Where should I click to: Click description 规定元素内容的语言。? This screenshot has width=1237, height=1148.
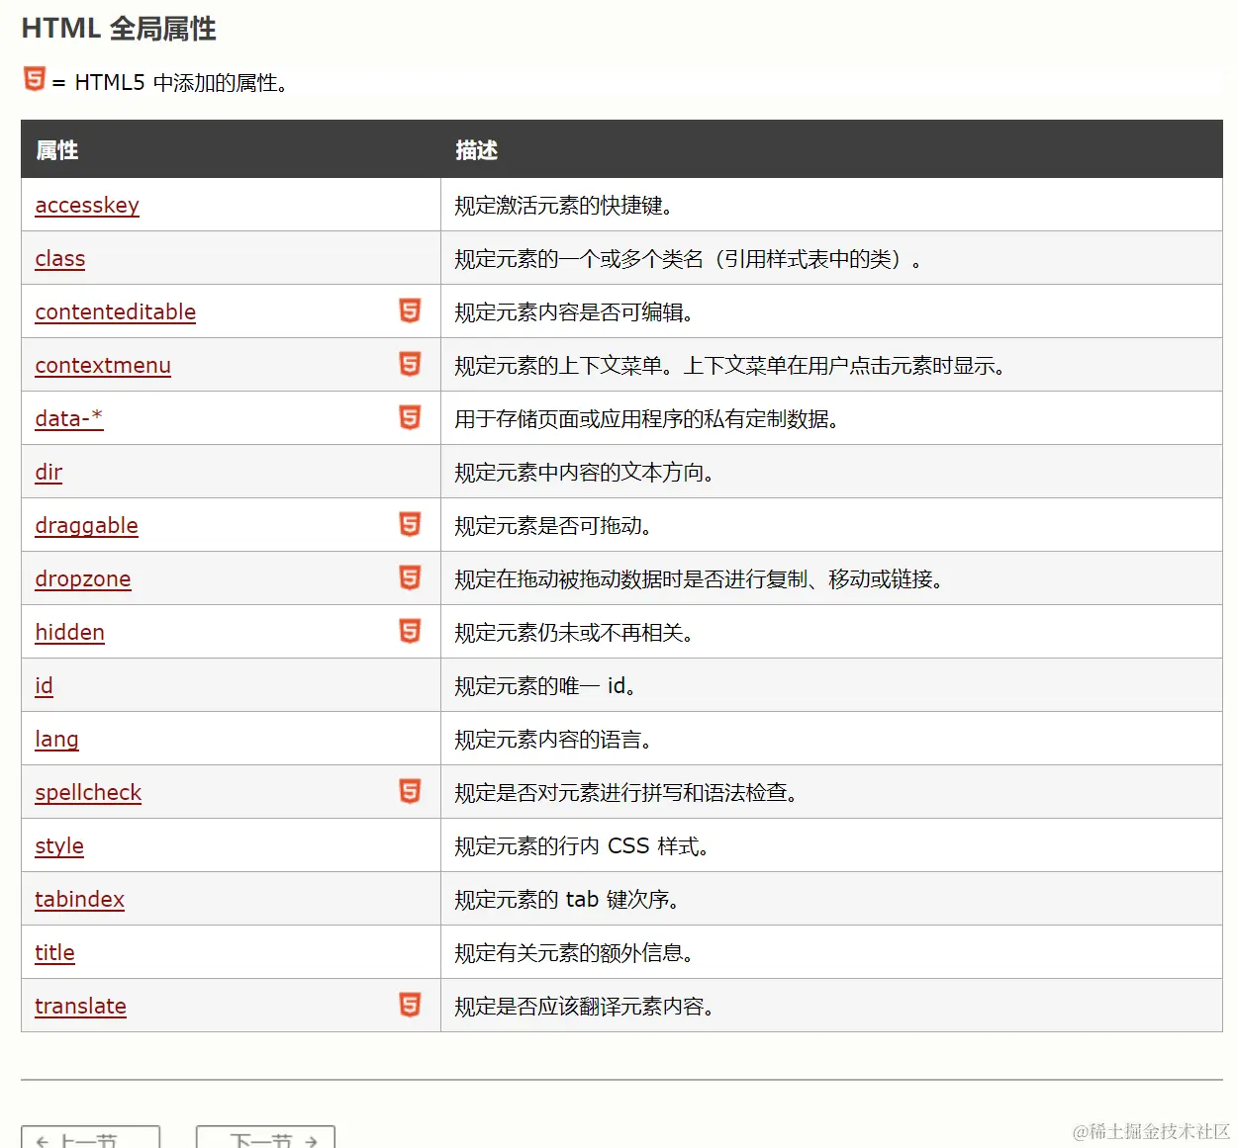[x=553, y=740]
